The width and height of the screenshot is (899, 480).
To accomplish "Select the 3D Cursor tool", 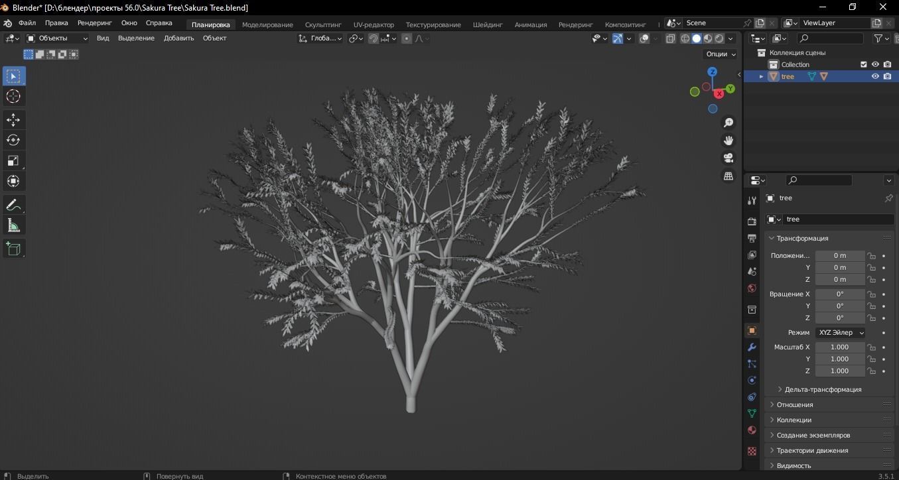I will [x=13, y=97].
